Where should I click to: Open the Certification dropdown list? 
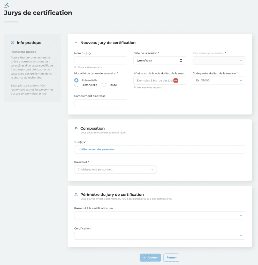pyautogui.click(x=160, y=235)
